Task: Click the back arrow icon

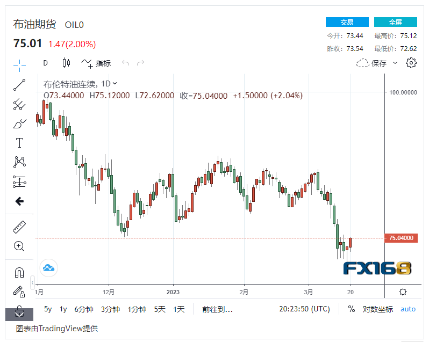Action: 19,201
